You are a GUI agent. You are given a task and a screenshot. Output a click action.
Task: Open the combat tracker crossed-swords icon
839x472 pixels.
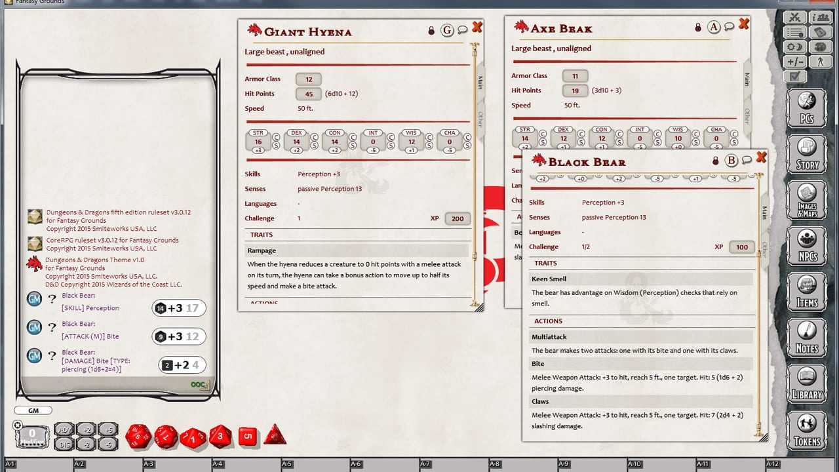pyautogui.click(x=795, y=18)
